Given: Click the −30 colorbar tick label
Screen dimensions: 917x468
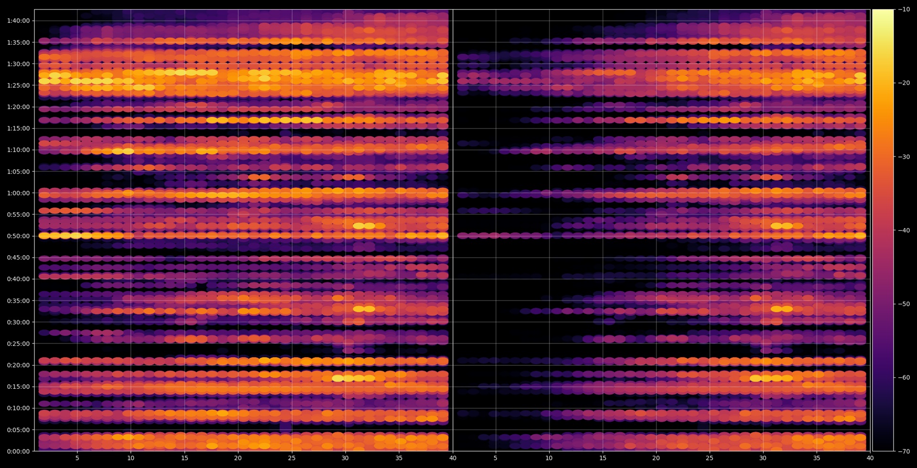Looking at the screenshot, I should point(904,157).
